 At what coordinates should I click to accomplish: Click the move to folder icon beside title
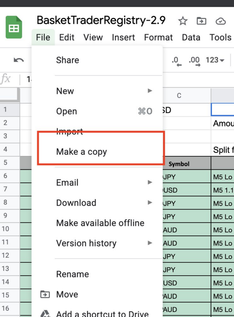pyautogui.click(x=201, y=21)
